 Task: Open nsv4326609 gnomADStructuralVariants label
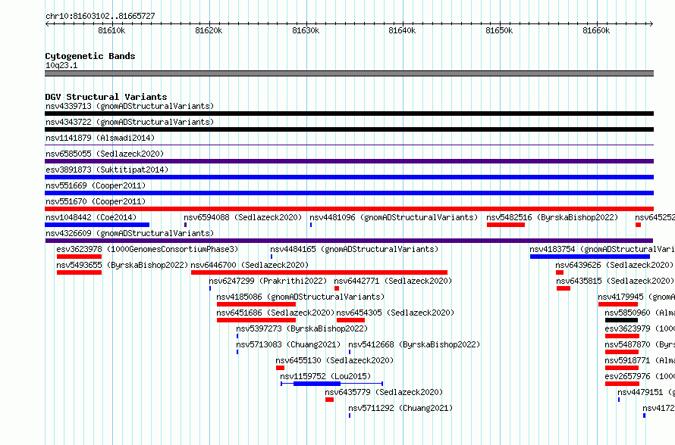pyautogui.click(x=130, y=233)
